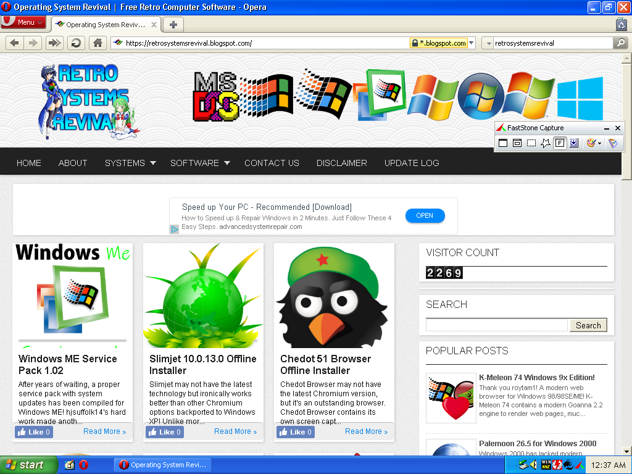Open the Windows Start button
Viewport: 632px width, 474px height.
click(28, 465)
